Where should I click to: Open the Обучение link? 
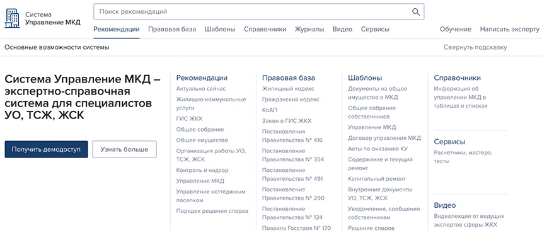pos(456,30)
